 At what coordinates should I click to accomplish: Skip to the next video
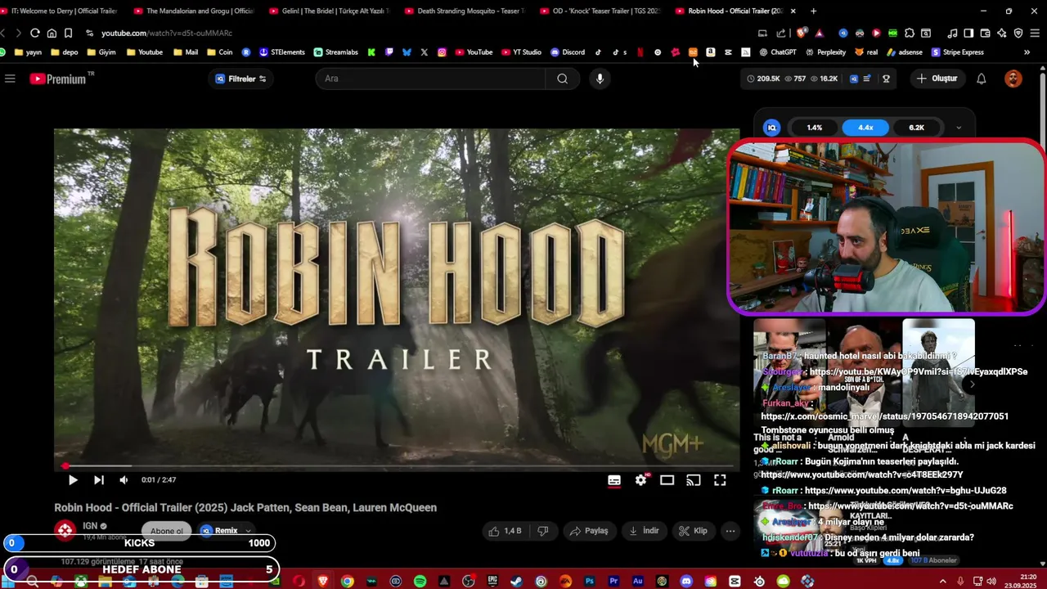tap(99, 480)
